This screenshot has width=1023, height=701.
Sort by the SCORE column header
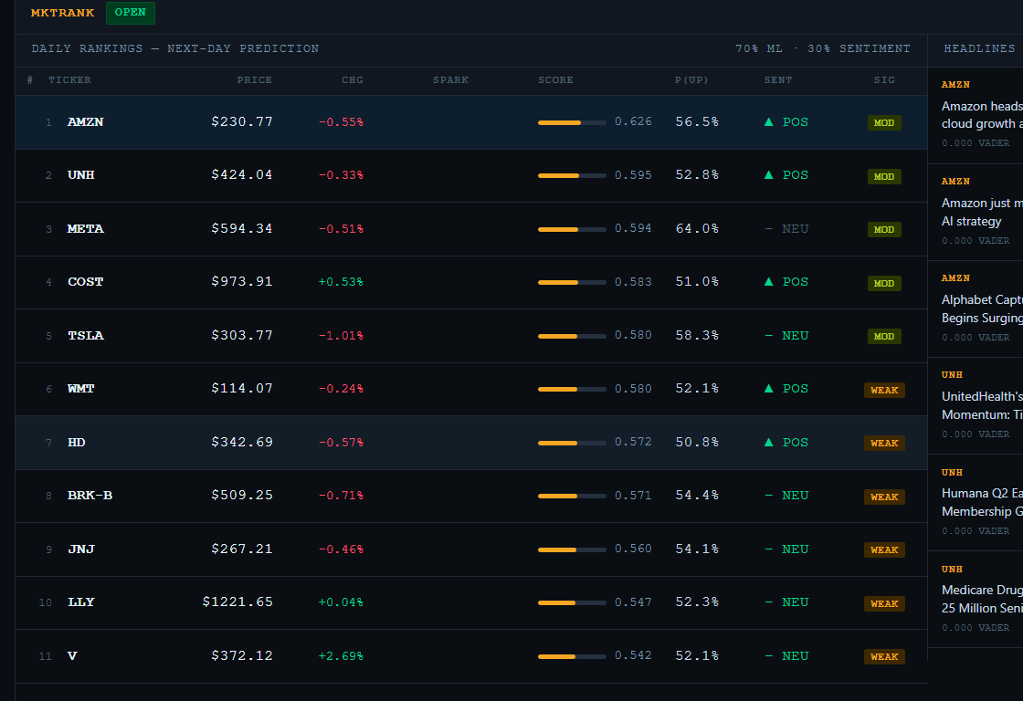[556, 80]
